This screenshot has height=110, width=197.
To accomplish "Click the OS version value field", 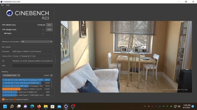I will (x=32, y=61).
